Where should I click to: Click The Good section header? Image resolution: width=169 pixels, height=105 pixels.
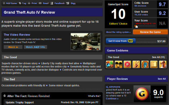[x=52, y=57]
